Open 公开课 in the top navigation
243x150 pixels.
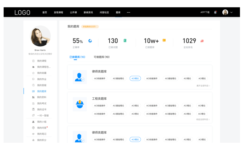click(73, 12)
